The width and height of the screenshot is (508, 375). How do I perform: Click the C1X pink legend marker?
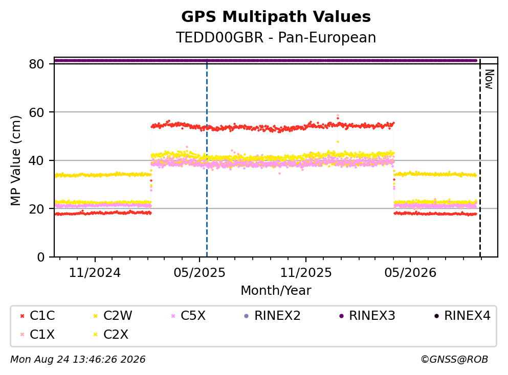tap(23, 334)
